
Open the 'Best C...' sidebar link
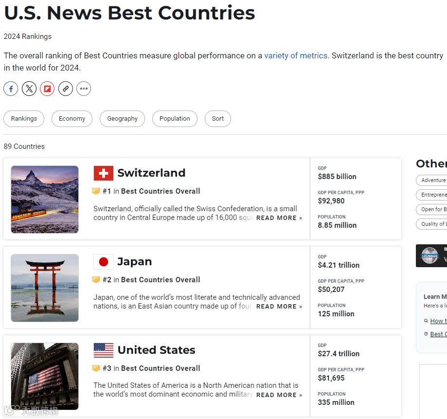tap(438, 334)
